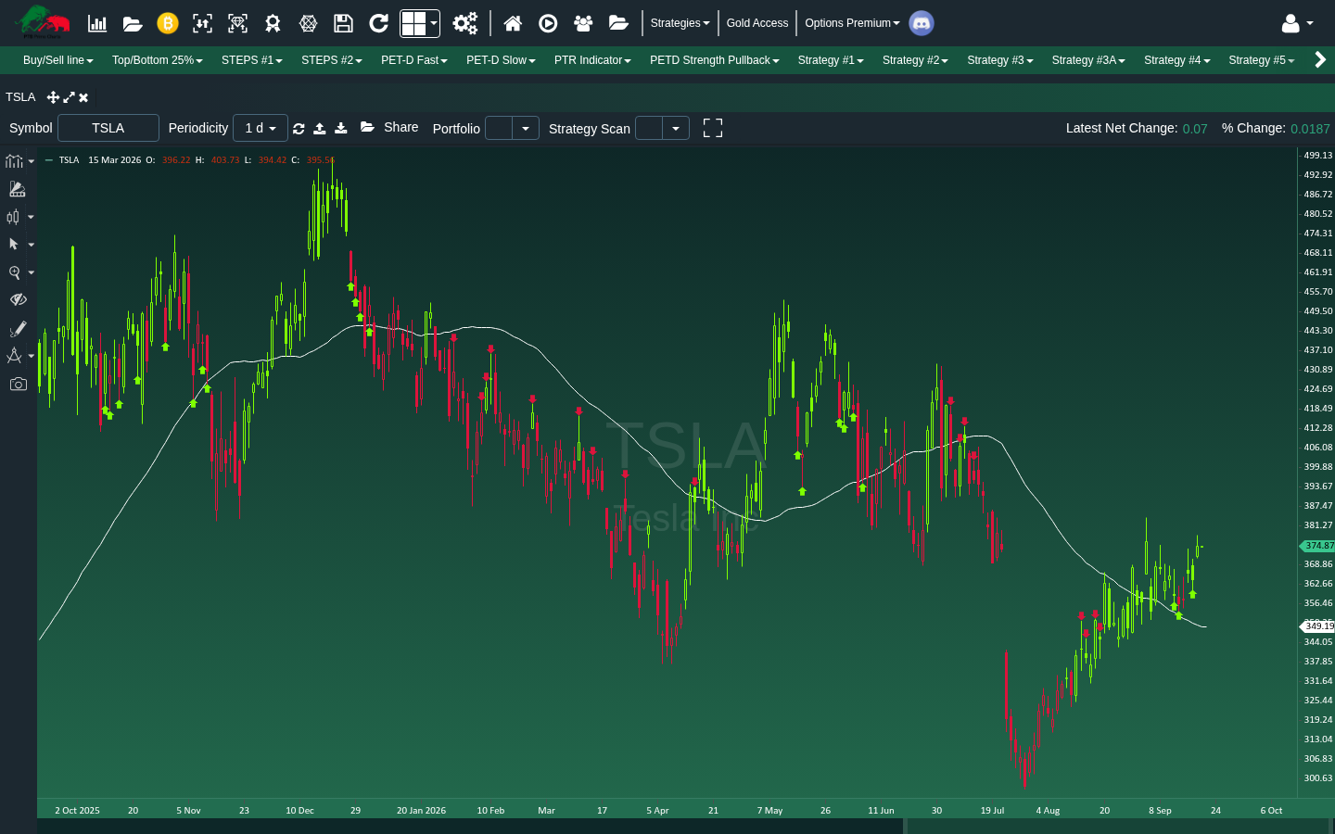Open the bar chart icon in top toolbar
The width and height of the screenshot is (1335, 834).
[x=97, y=23]
